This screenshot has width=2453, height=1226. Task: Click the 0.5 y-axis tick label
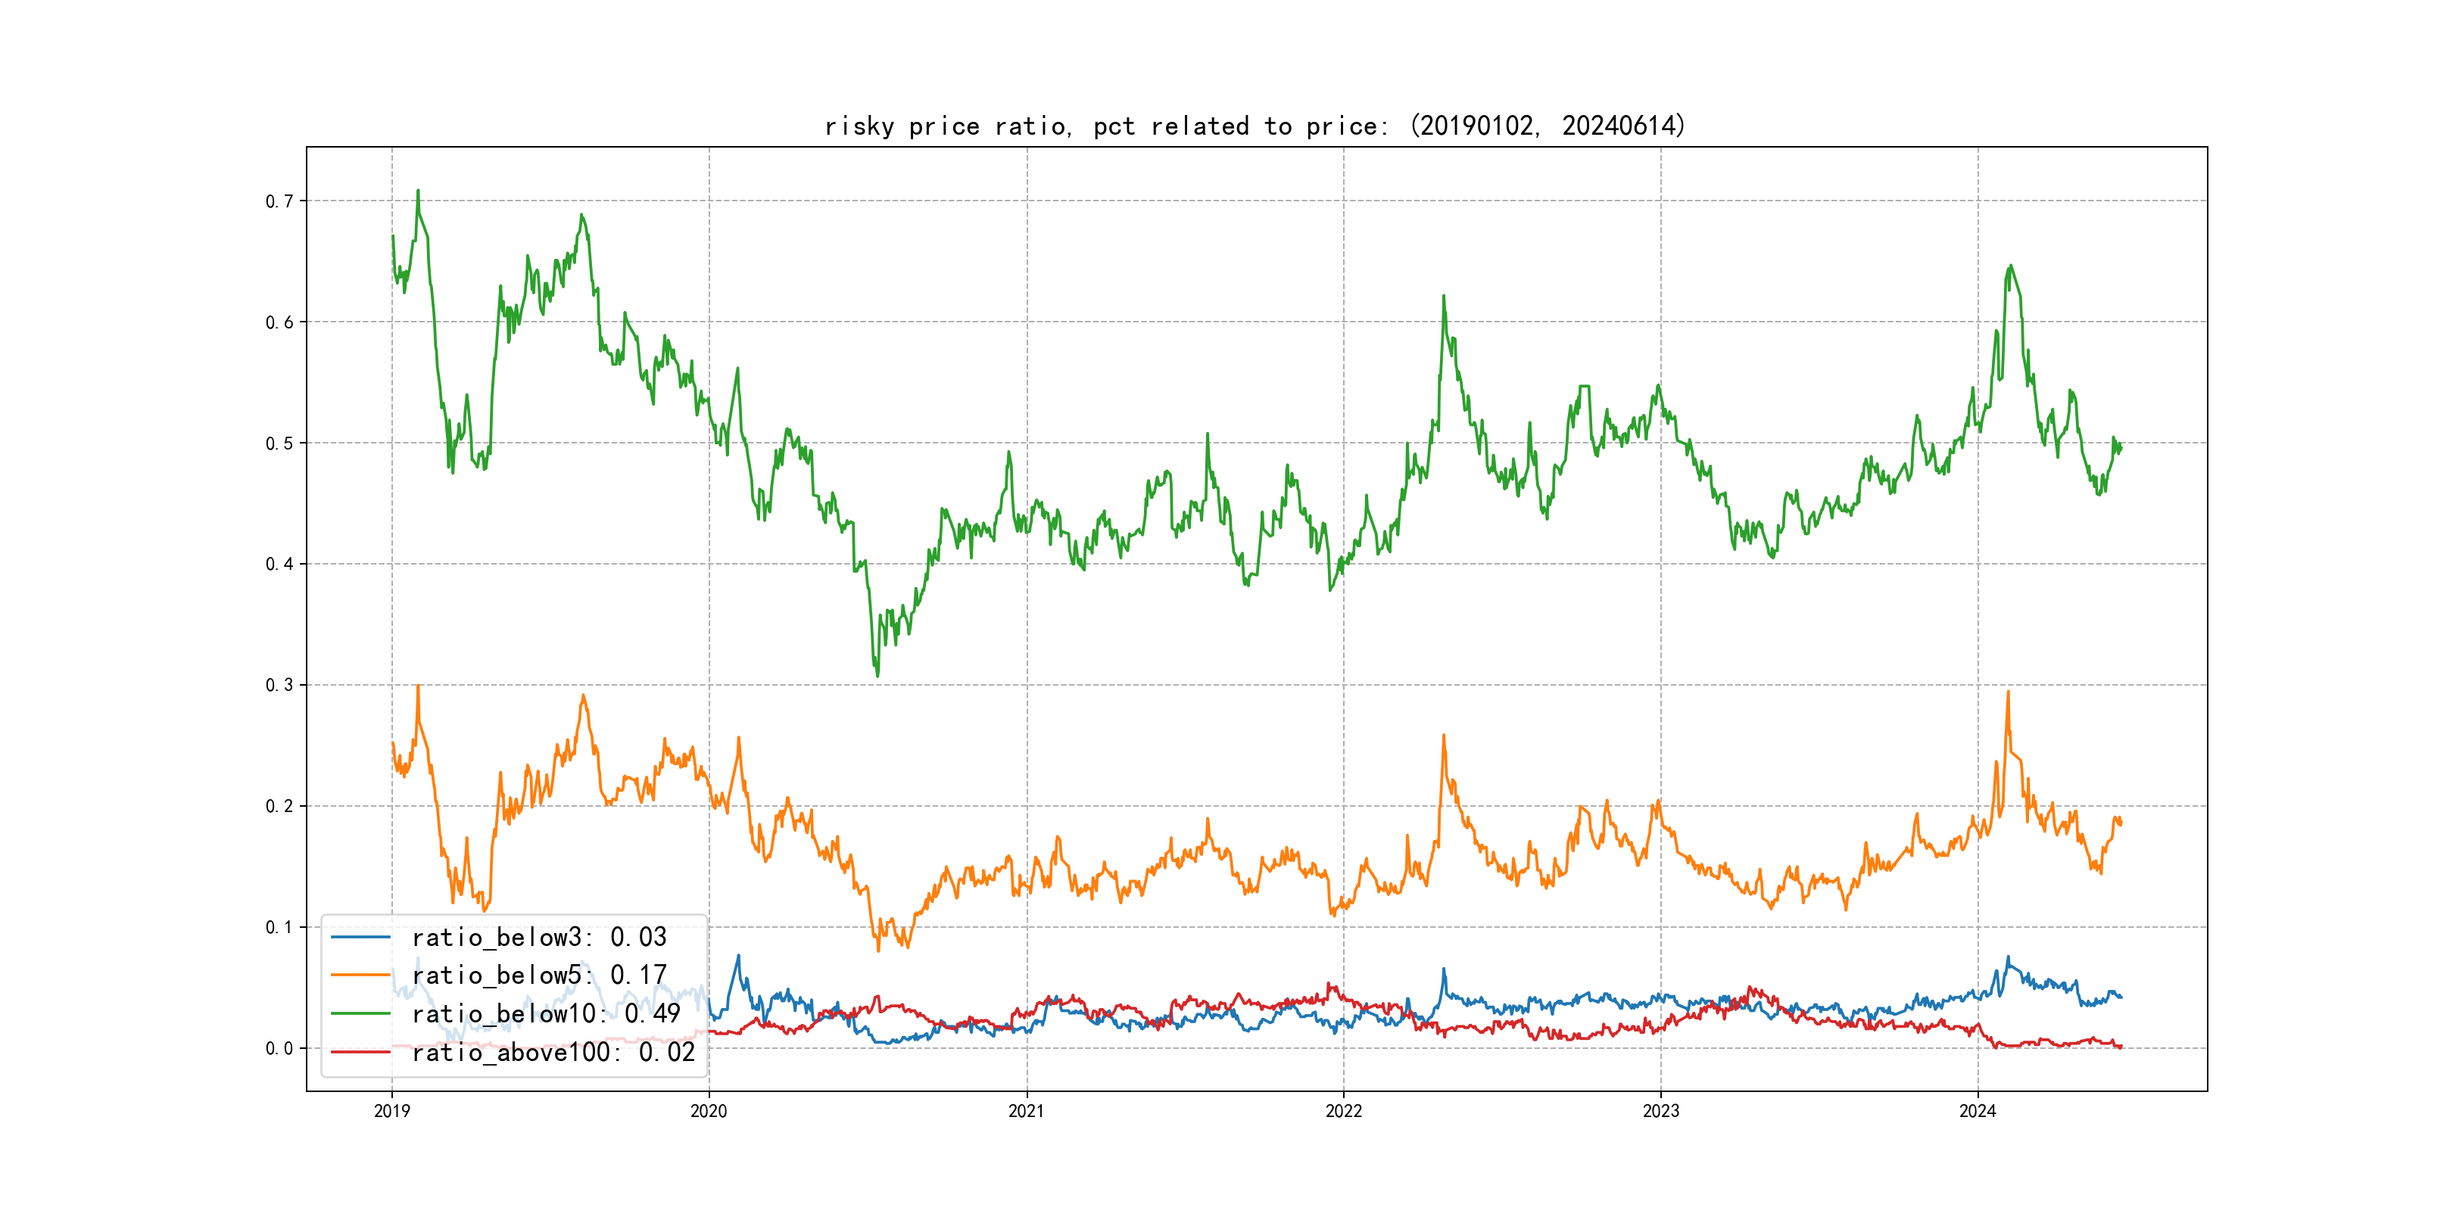pos(279,443)
